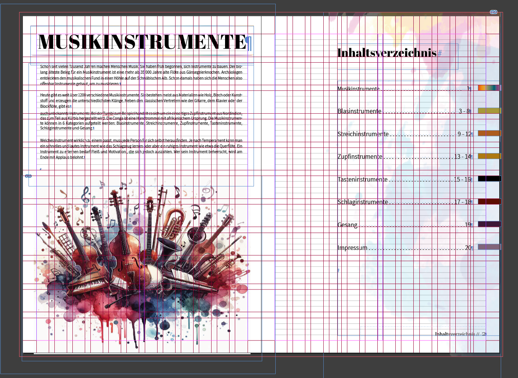Image resolution: width=518 pixels, height=378 pixels.
Task: Click the chain link icon at top right corner
Action: pos(494,12)
